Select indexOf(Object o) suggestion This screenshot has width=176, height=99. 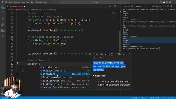pyautogui.click(x=66, y=71)
